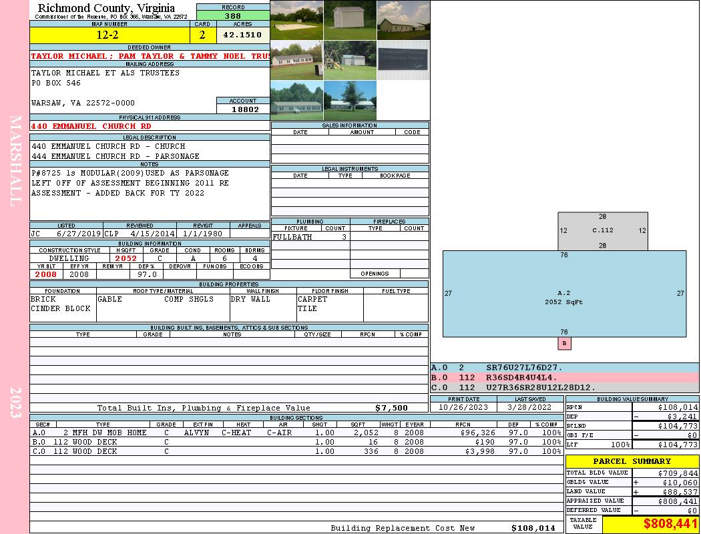Click the green record number 388 box
The height and width of the screenshot is (534, 701).
(233, 16)
